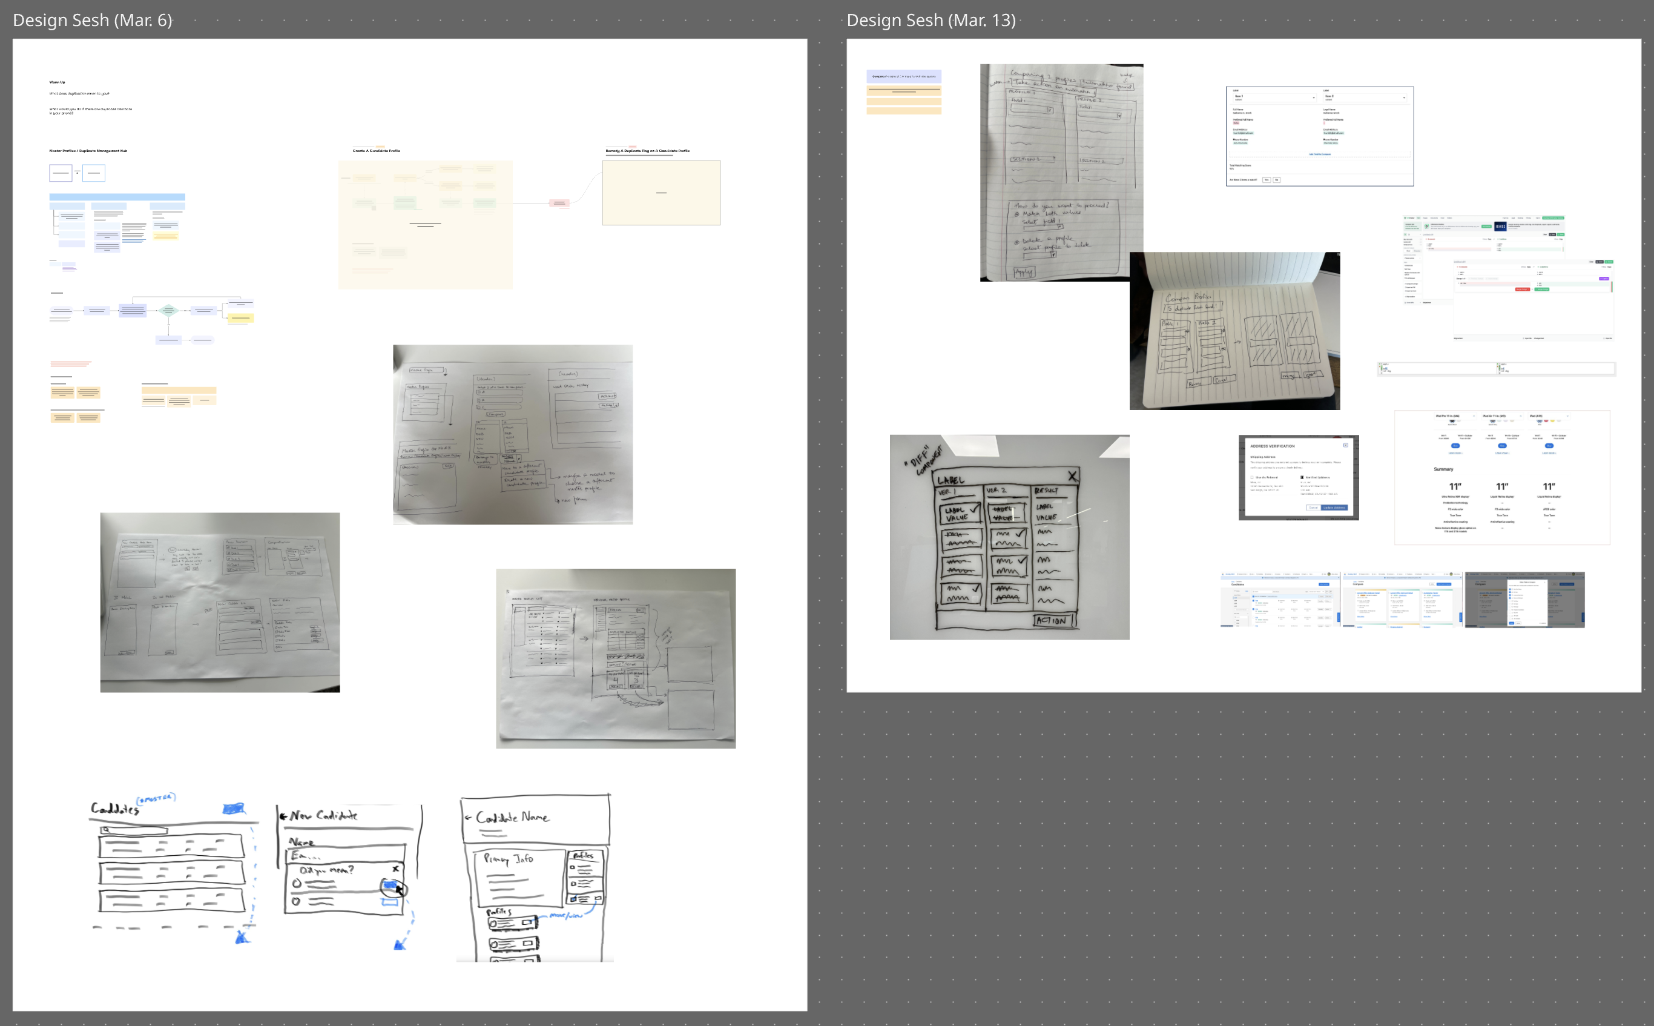Check the Verified Address checkbox
Viewport: 1654px width, 1026px height.
(1302, 478)
